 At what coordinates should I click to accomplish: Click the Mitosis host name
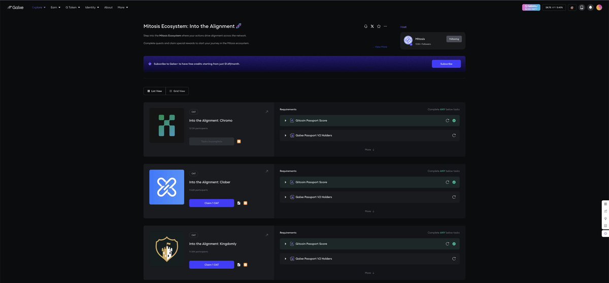[420, 39]
